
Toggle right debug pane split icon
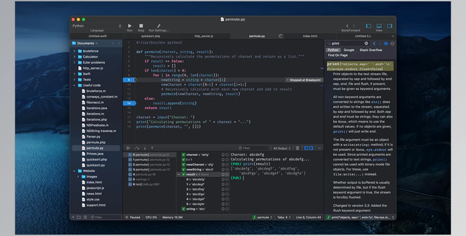tap(311, 148)
